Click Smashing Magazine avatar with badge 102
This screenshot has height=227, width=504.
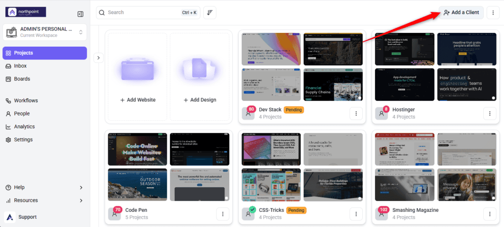pos(381,214)
